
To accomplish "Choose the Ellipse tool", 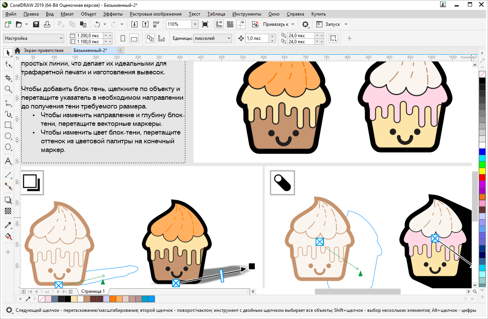I will [8, 136].
